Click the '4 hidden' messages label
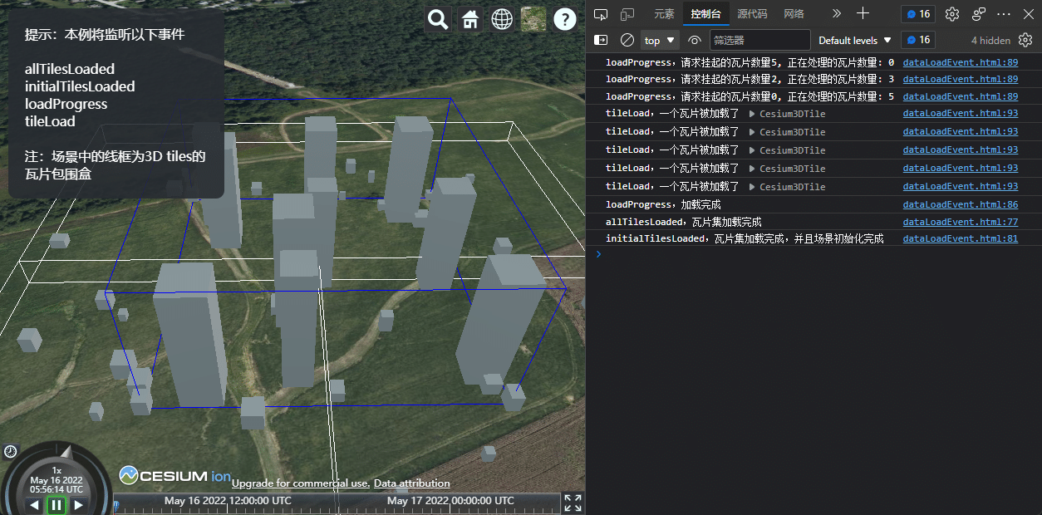Viewport: 1042px width, 515px height. (990, 40)
